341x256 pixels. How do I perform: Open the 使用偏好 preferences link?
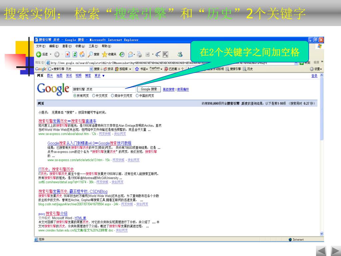click(x=183, y=89)
